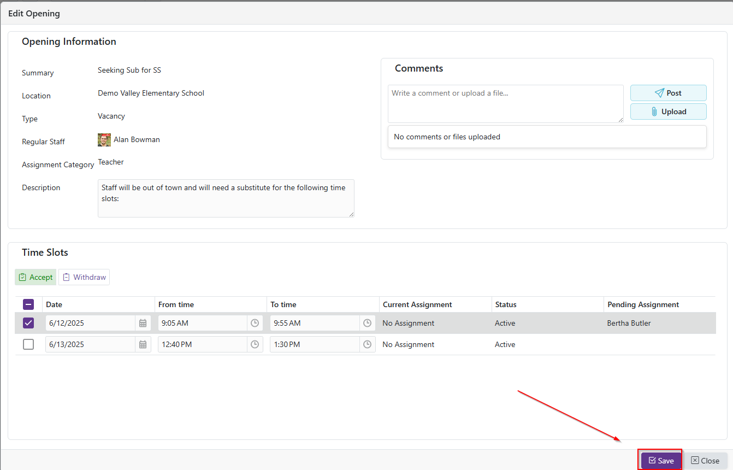This screenshot has height=470, width=733.
Task: Sort by the Status column header
Action: tap(506, 304)
